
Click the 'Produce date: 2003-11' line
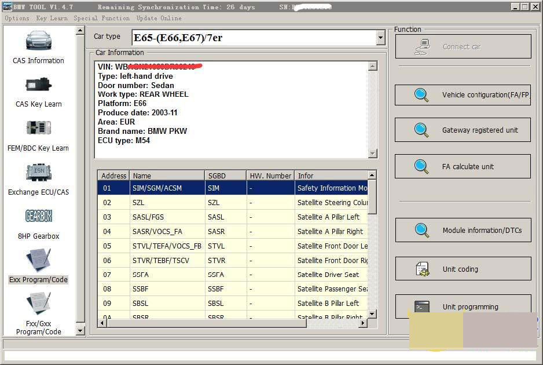point(137,112)
